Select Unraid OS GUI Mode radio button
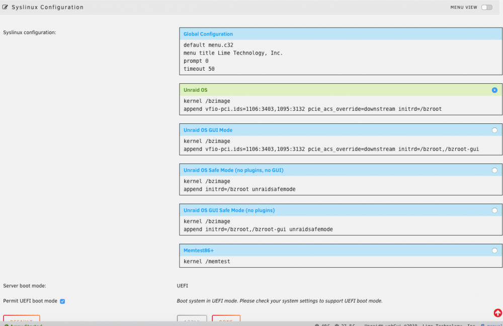Image resolution: width=503 pixels, height=326 pixels. 494,130
